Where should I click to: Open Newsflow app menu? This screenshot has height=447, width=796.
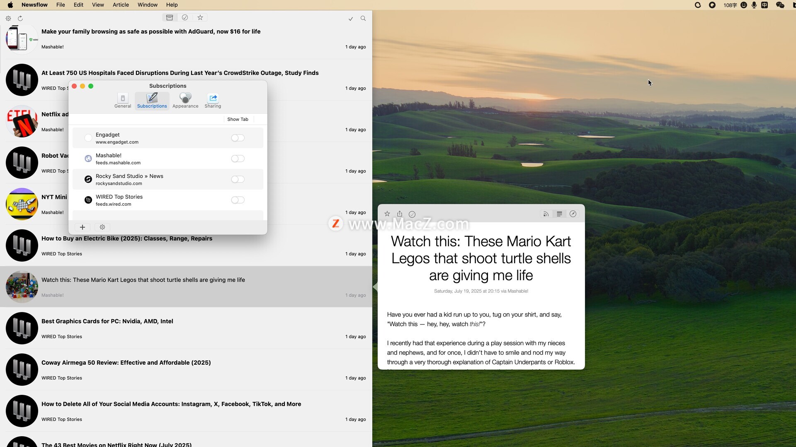(34, 5)
